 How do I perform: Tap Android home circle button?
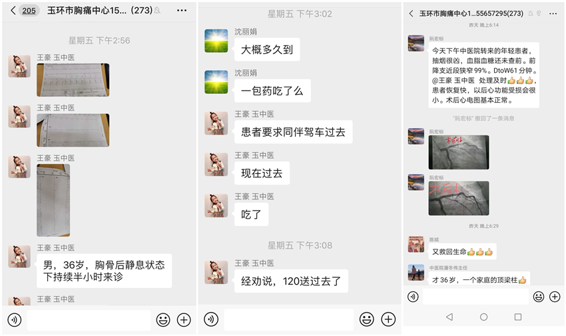coord(483,317)
